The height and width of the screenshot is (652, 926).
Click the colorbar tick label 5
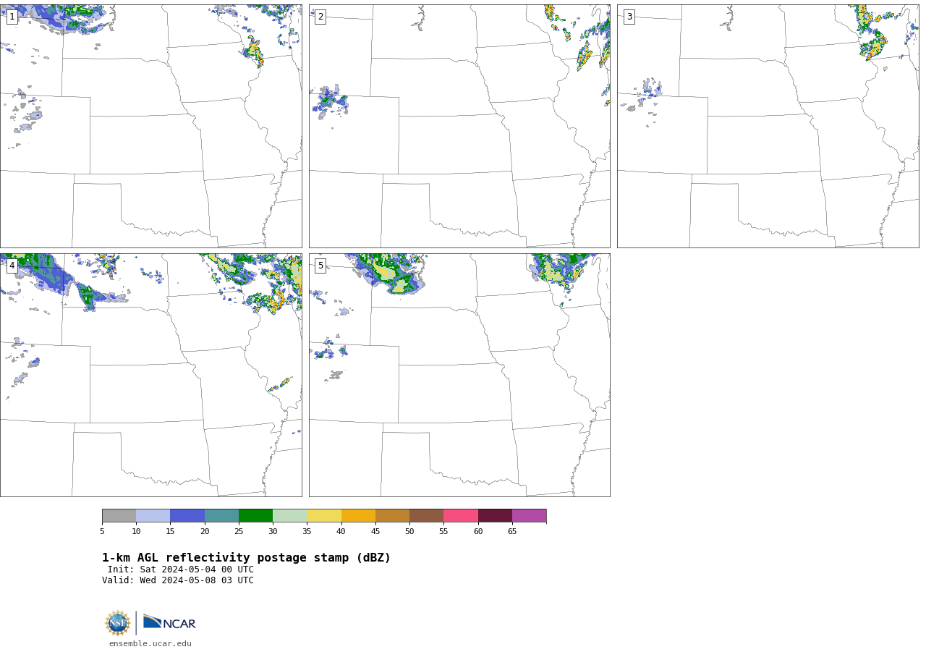pyautogui.click(x=102, y=532)
